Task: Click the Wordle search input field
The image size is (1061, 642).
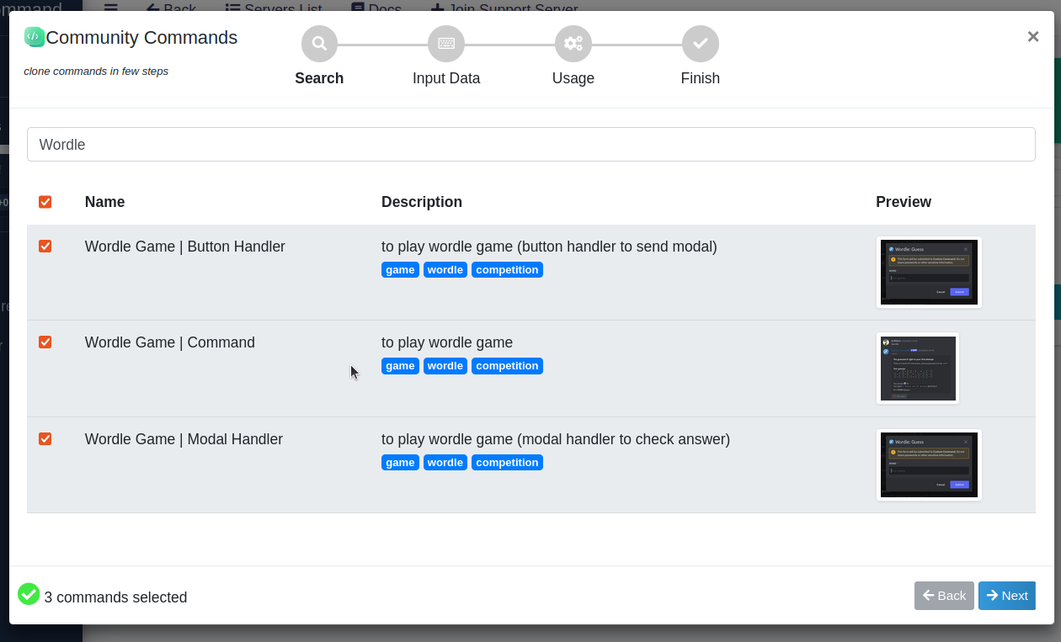Action: pos(531,145)
